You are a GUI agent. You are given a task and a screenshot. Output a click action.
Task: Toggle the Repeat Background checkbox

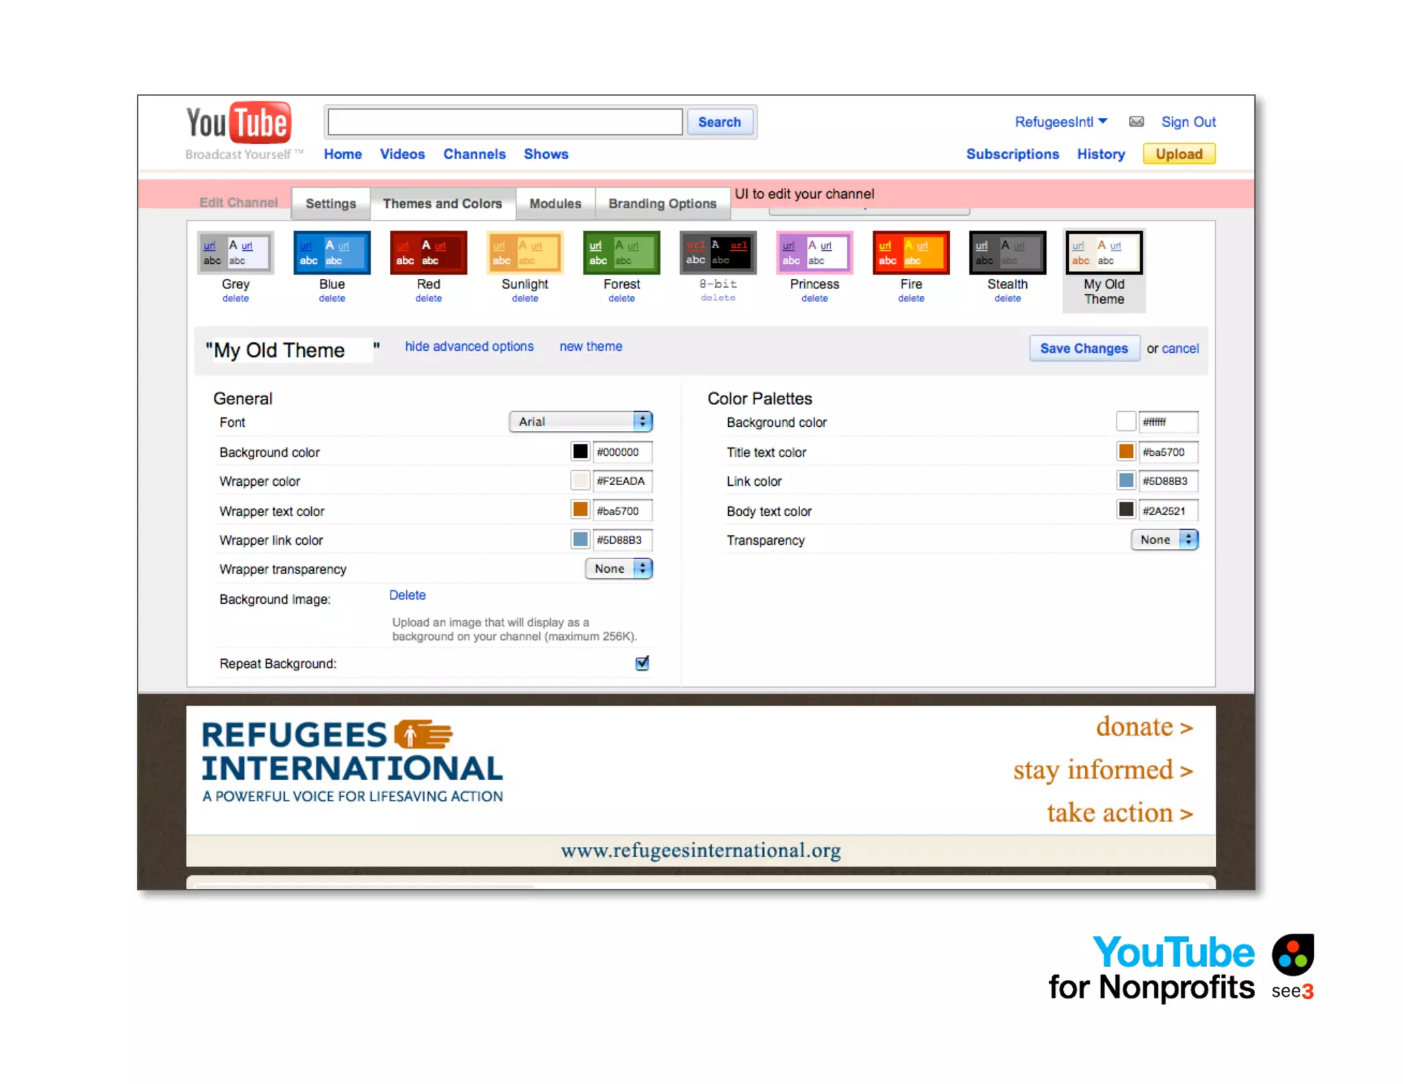[x=642, y=663]
